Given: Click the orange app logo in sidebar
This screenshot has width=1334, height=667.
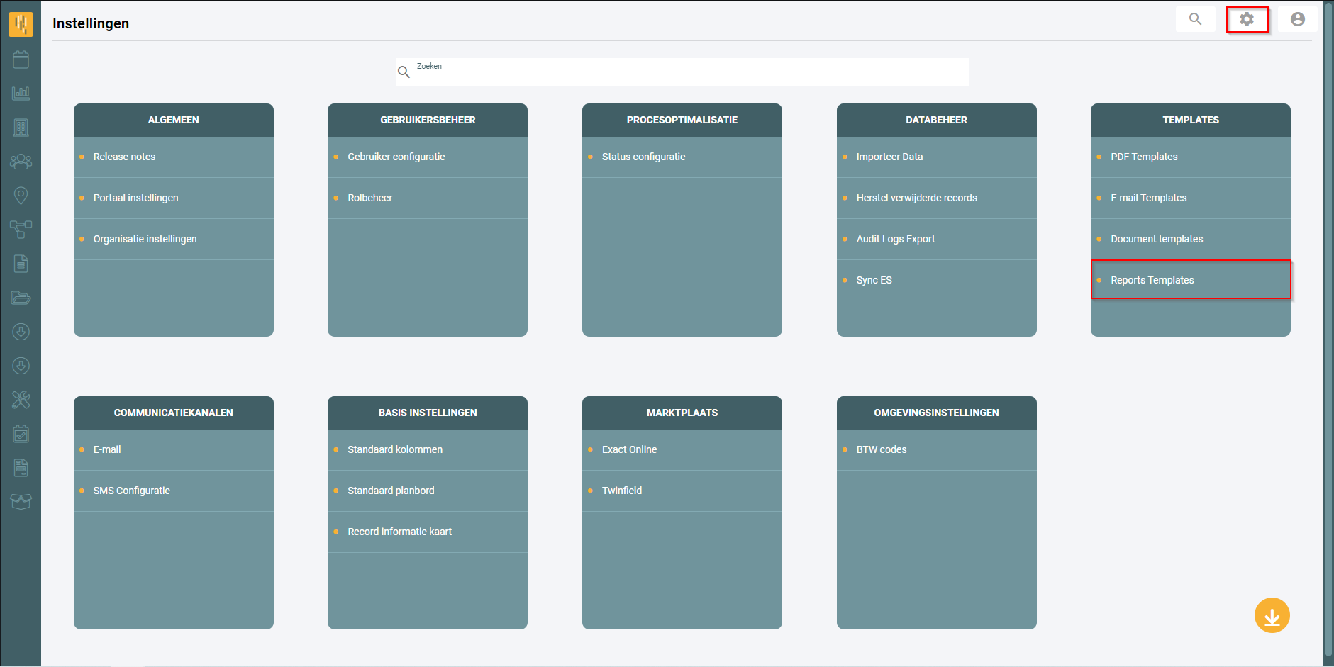Looking at the screenshot, I should tap(21, 24).
